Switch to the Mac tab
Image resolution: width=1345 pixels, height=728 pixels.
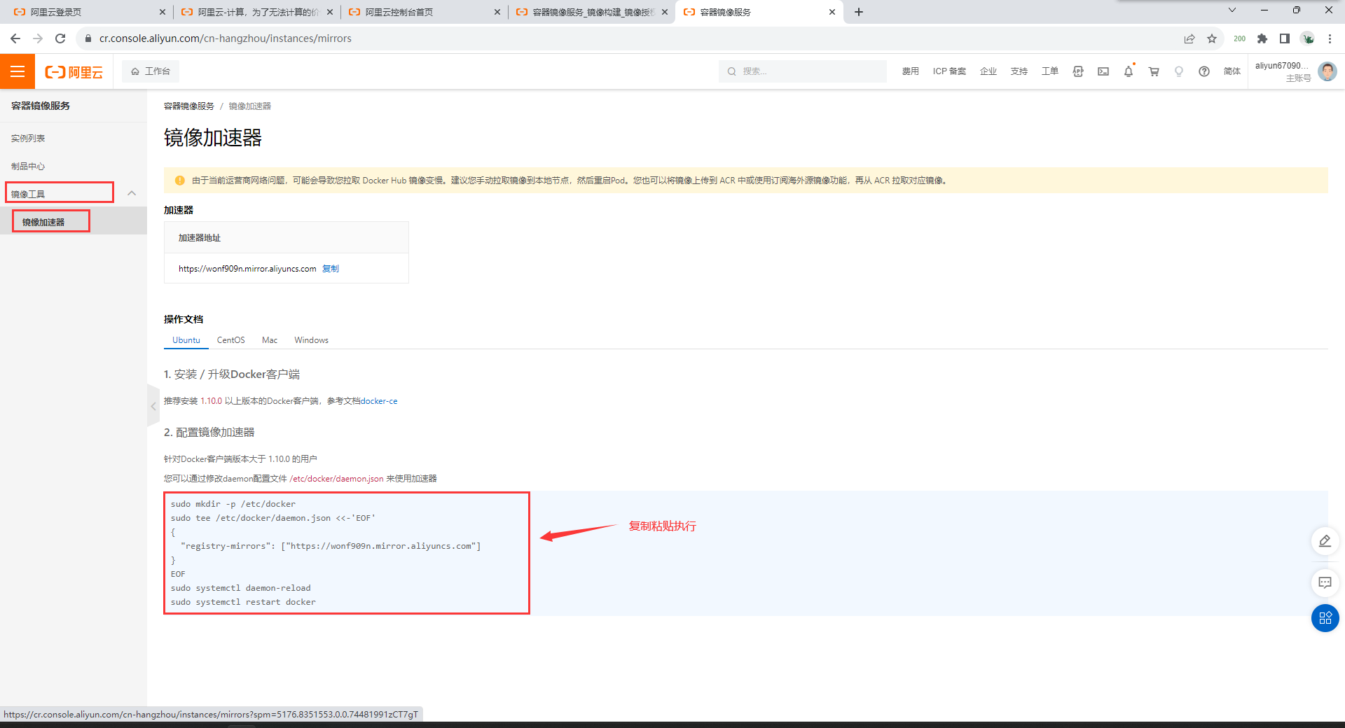click(x=270, y=340)
